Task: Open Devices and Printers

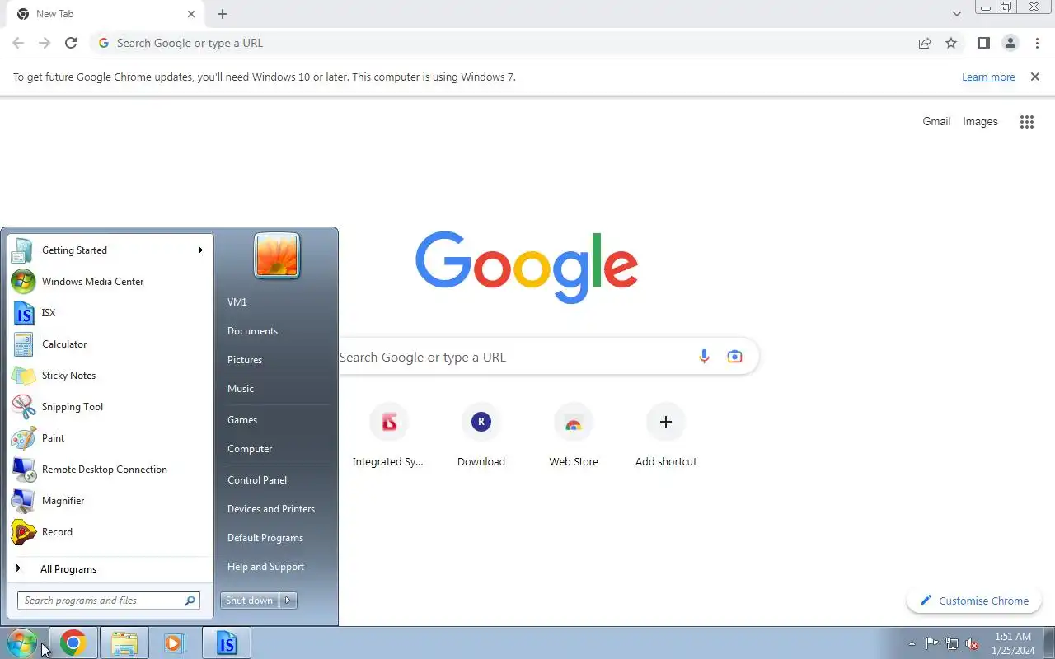Action: coord(271,509)
